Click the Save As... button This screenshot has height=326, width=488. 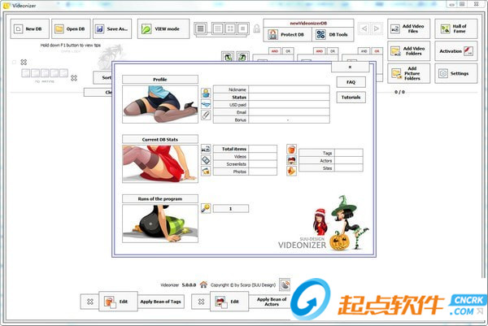[112, 29]
